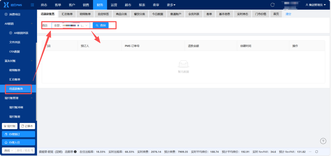Switch to the 门市价格 page tab
331x156 pixels.
point(261,14)
